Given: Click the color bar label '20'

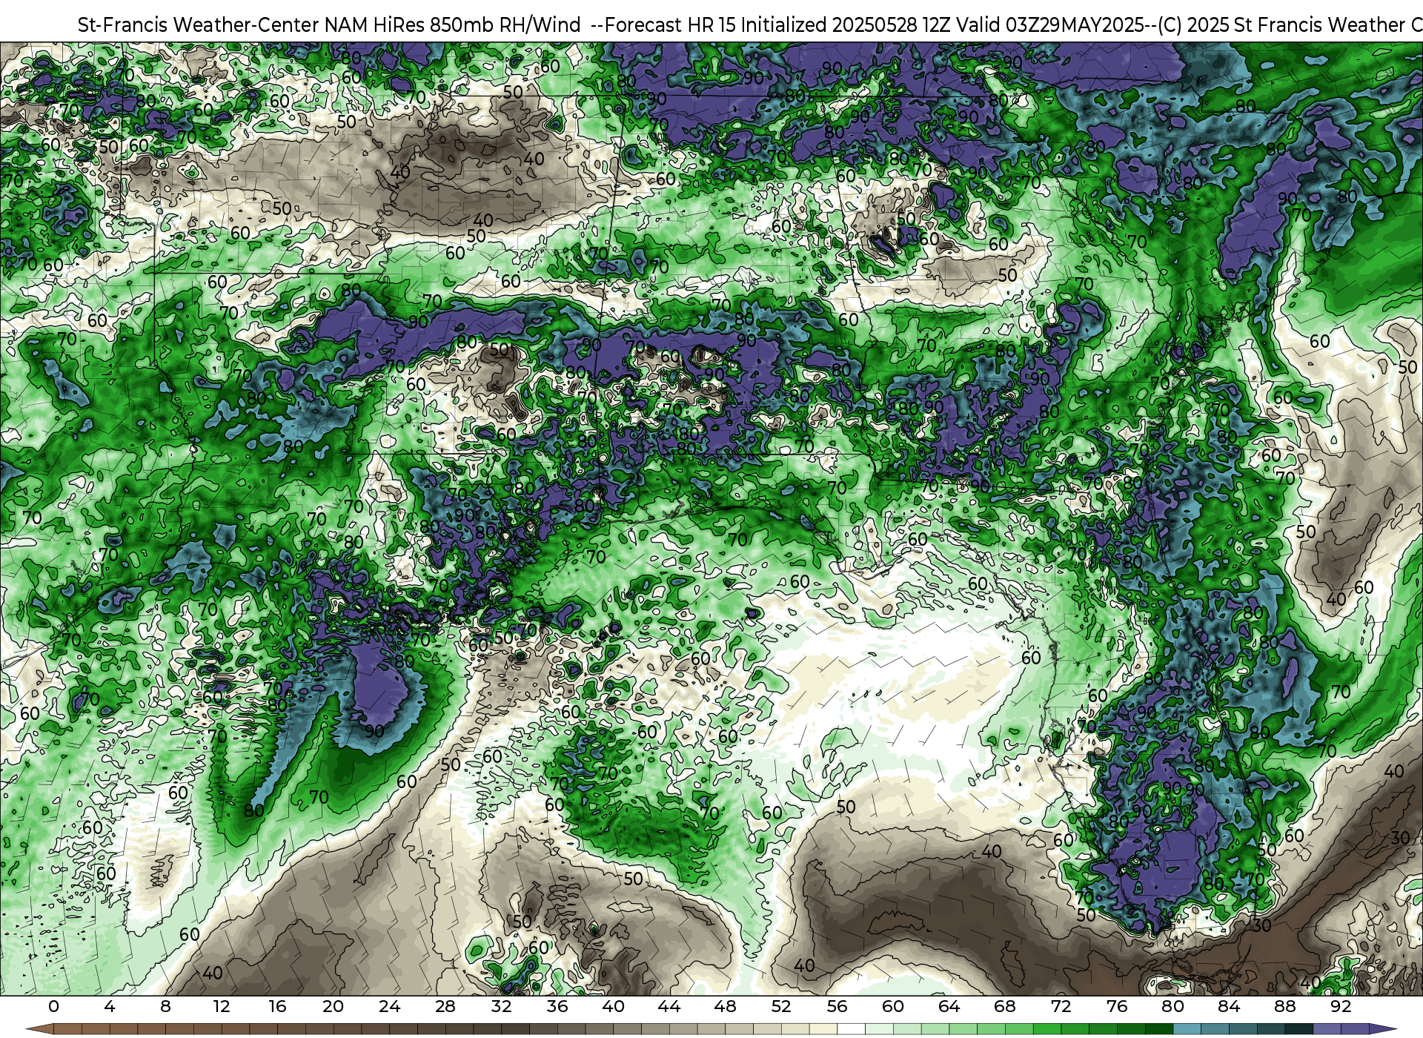Looking at the screenshot, I should 333,1007.
